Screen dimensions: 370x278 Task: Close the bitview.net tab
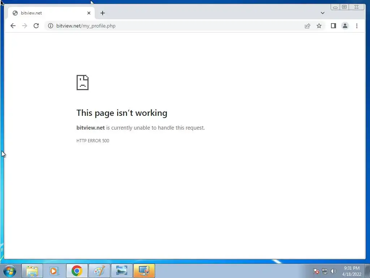[89, 13]
